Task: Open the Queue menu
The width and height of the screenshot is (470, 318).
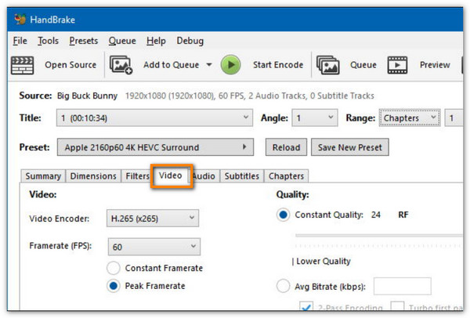Action: coord(122,41)
